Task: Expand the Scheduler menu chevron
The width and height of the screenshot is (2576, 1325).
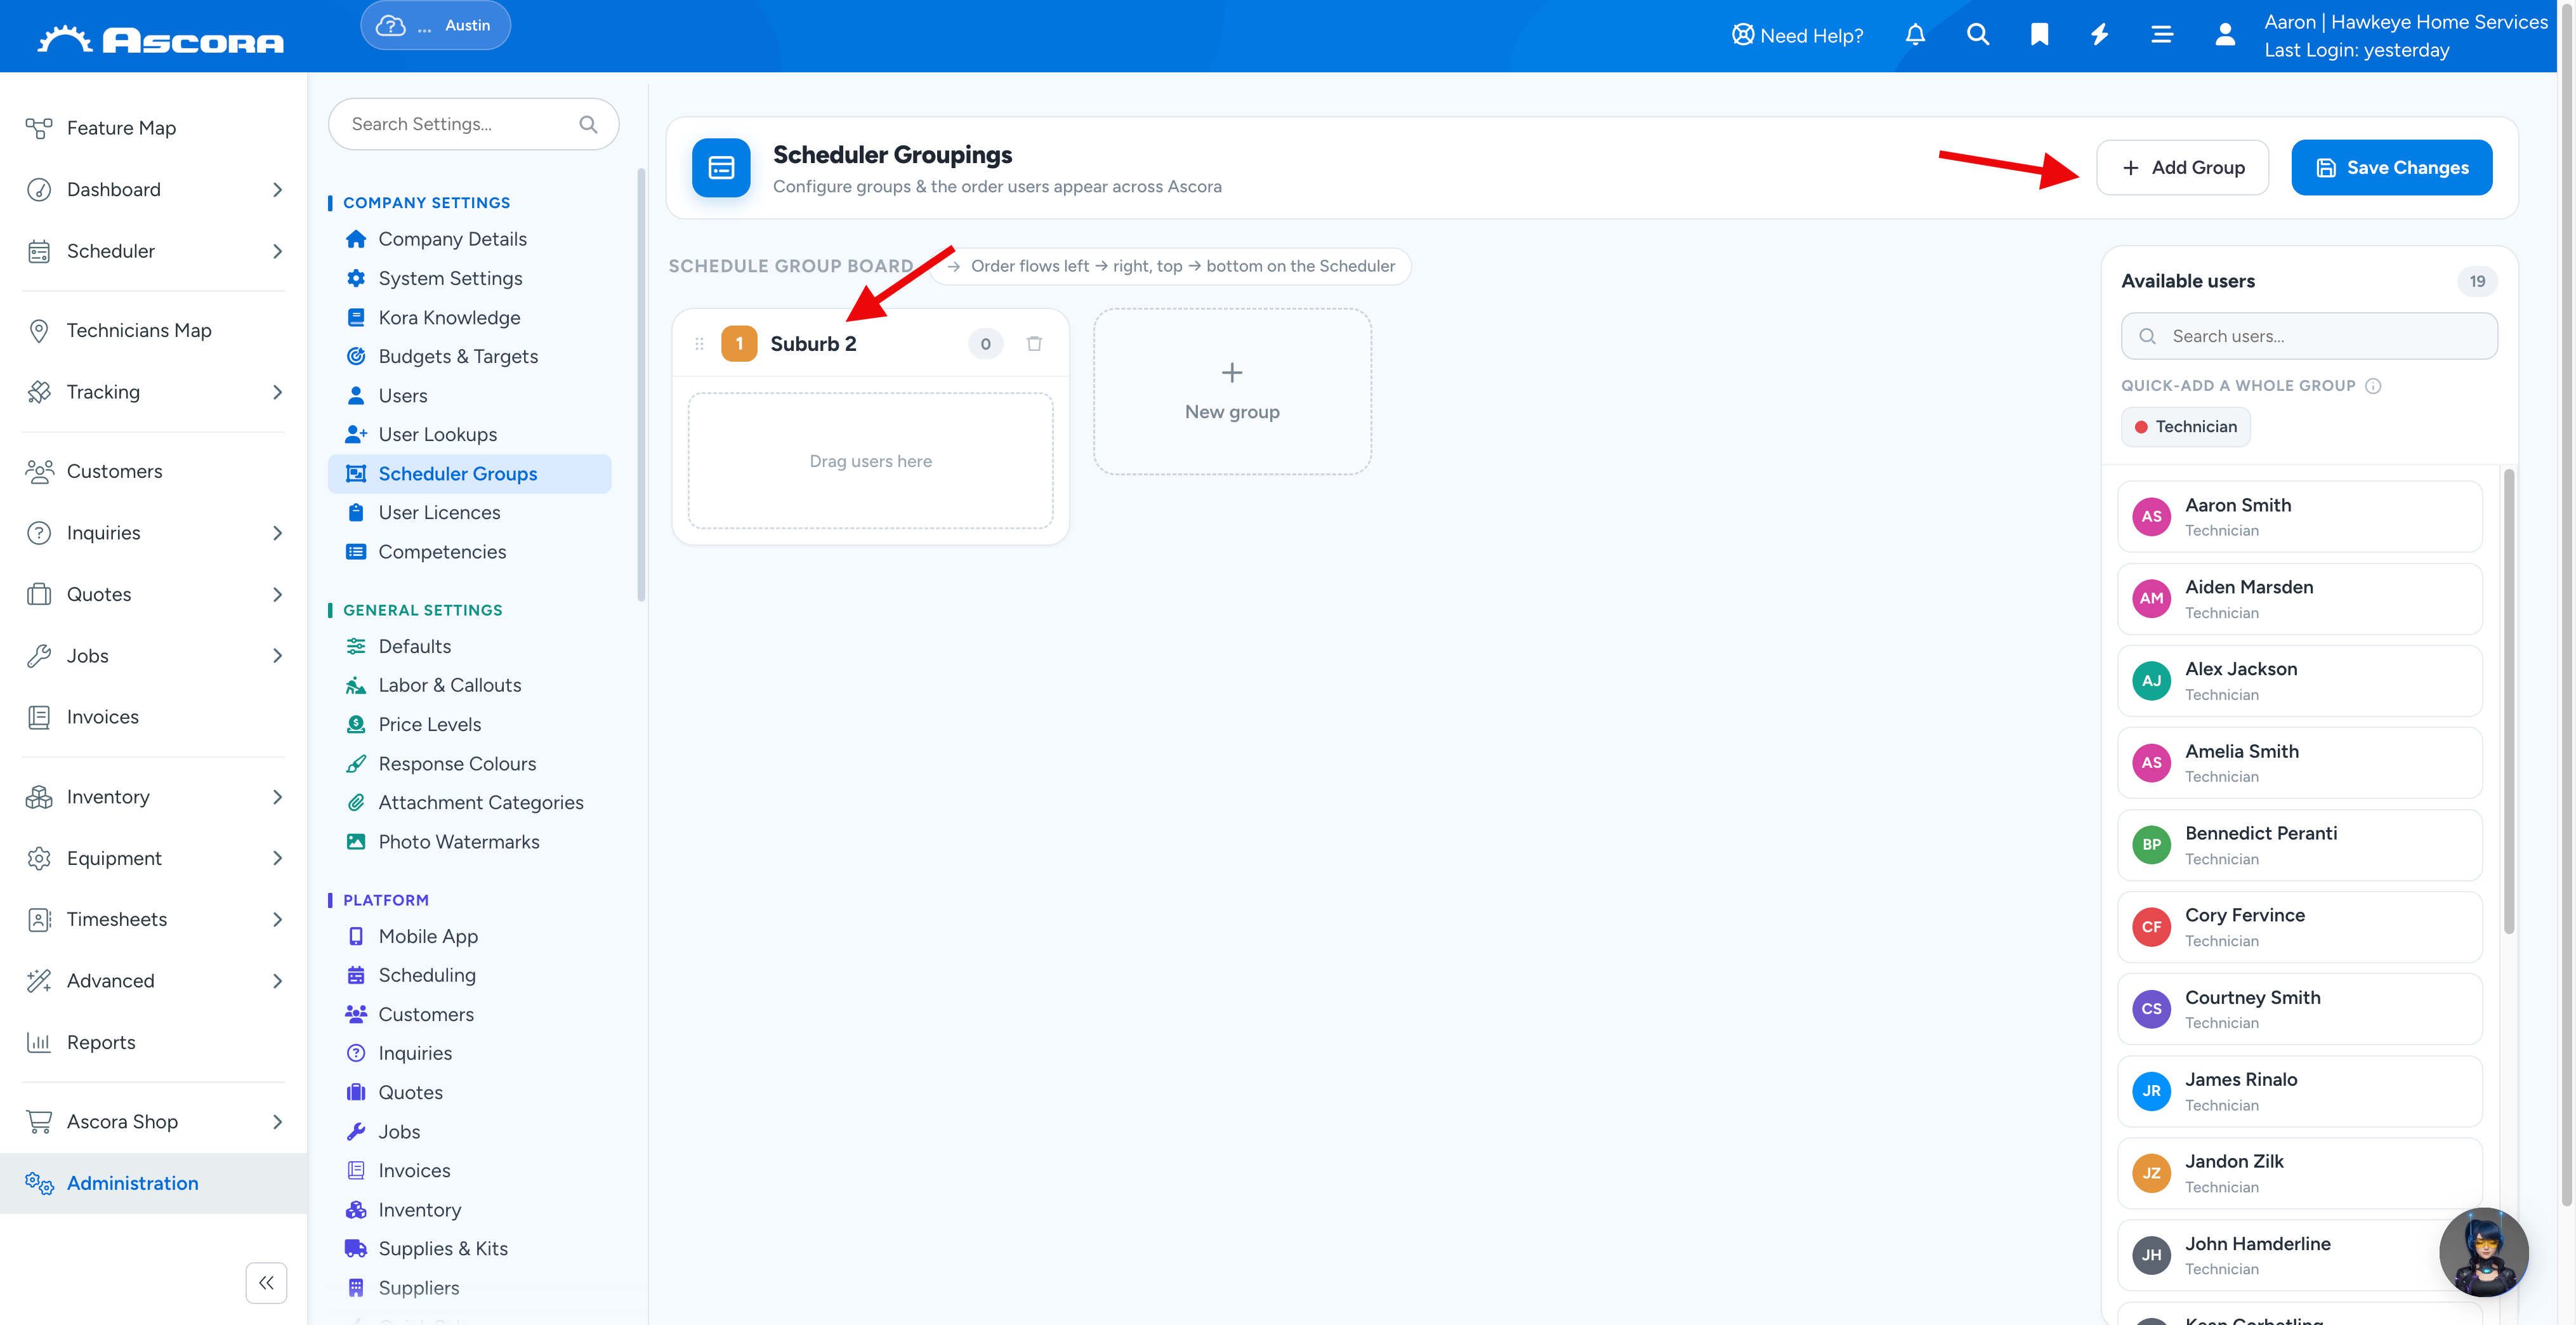Action: point(277,251)
